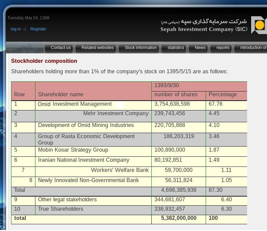
Task: Click percentage value 67.76
Action: point(215,104)
